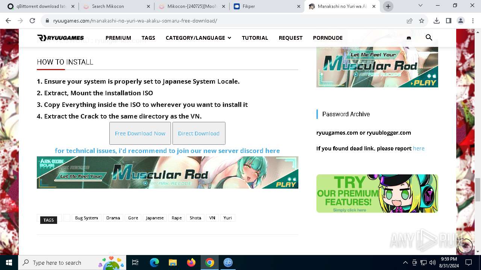
Task: Open the TUTORIAL menu item
Action: [255, 38]
